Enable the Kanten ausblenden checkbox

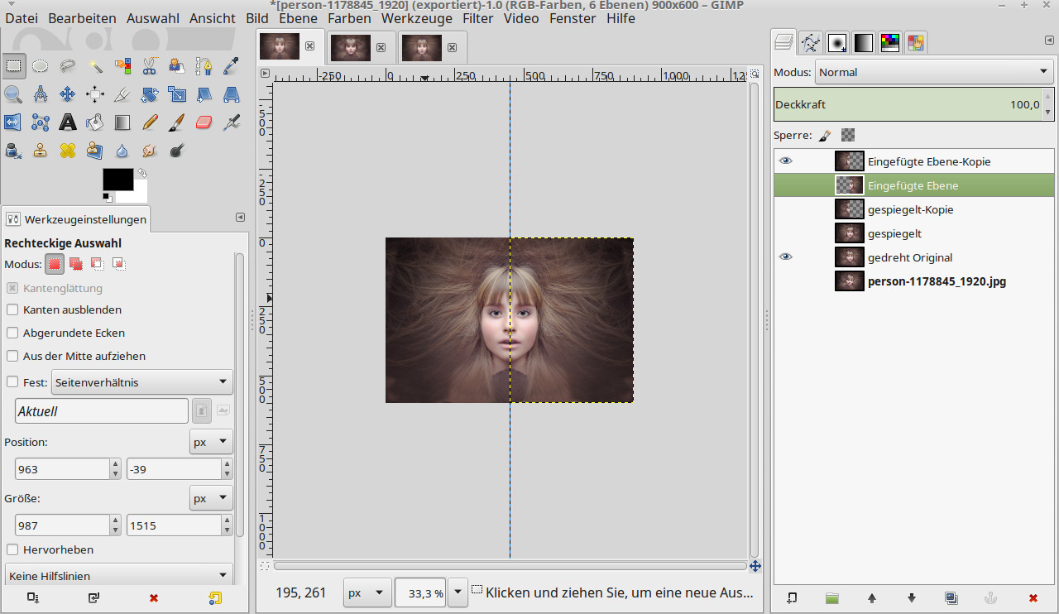[x=12, y=309]
